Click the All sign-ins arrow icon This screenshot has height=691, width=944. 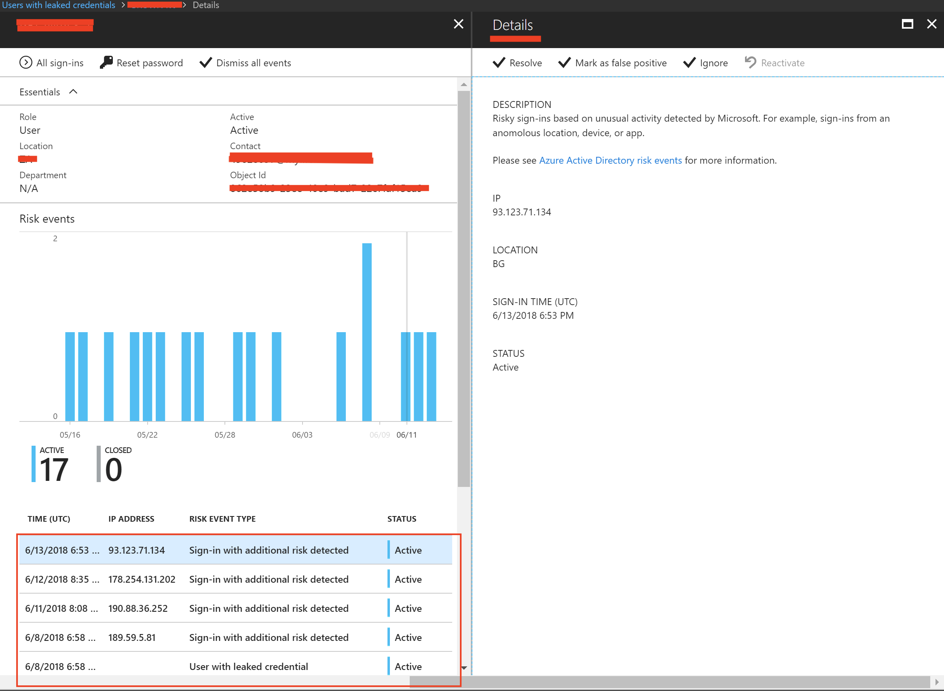coord(25,63)
